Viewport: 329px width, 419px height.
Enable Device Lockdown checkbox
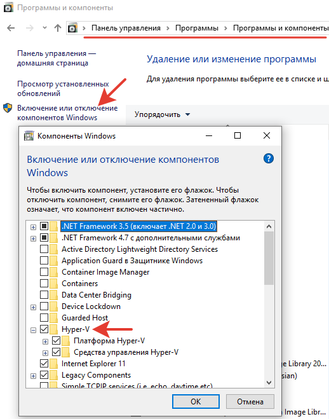pos(44,306)
